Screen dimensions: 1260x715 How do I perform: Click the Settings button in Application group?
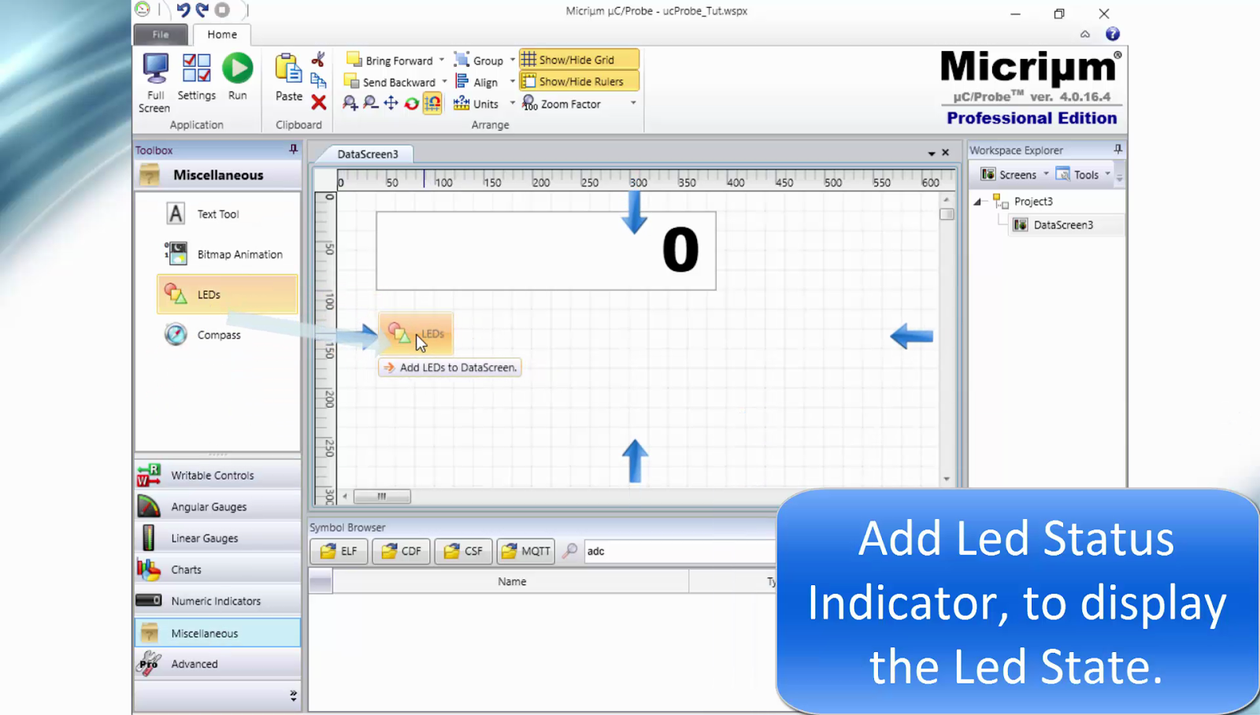[x=195, y=76]
